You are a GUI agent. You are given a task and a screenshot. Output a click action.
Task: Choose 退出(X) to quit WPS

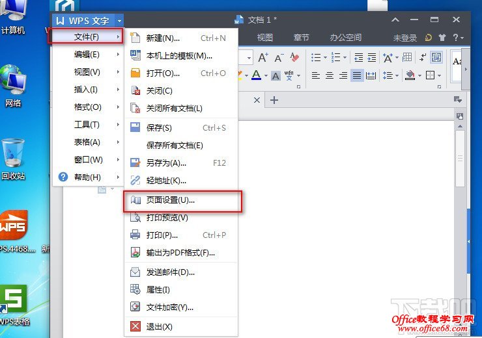click(181, 327)
